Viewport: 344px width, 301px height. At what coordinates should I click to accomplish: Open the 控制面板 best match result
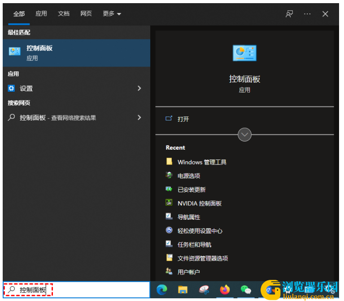76,53
